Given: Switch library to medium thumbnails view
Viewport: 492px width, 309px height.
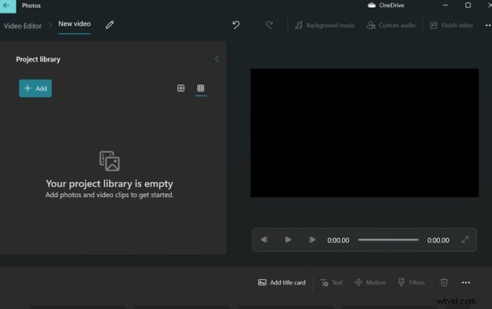Looking at the screenshot, I should (x=181, y=88).
